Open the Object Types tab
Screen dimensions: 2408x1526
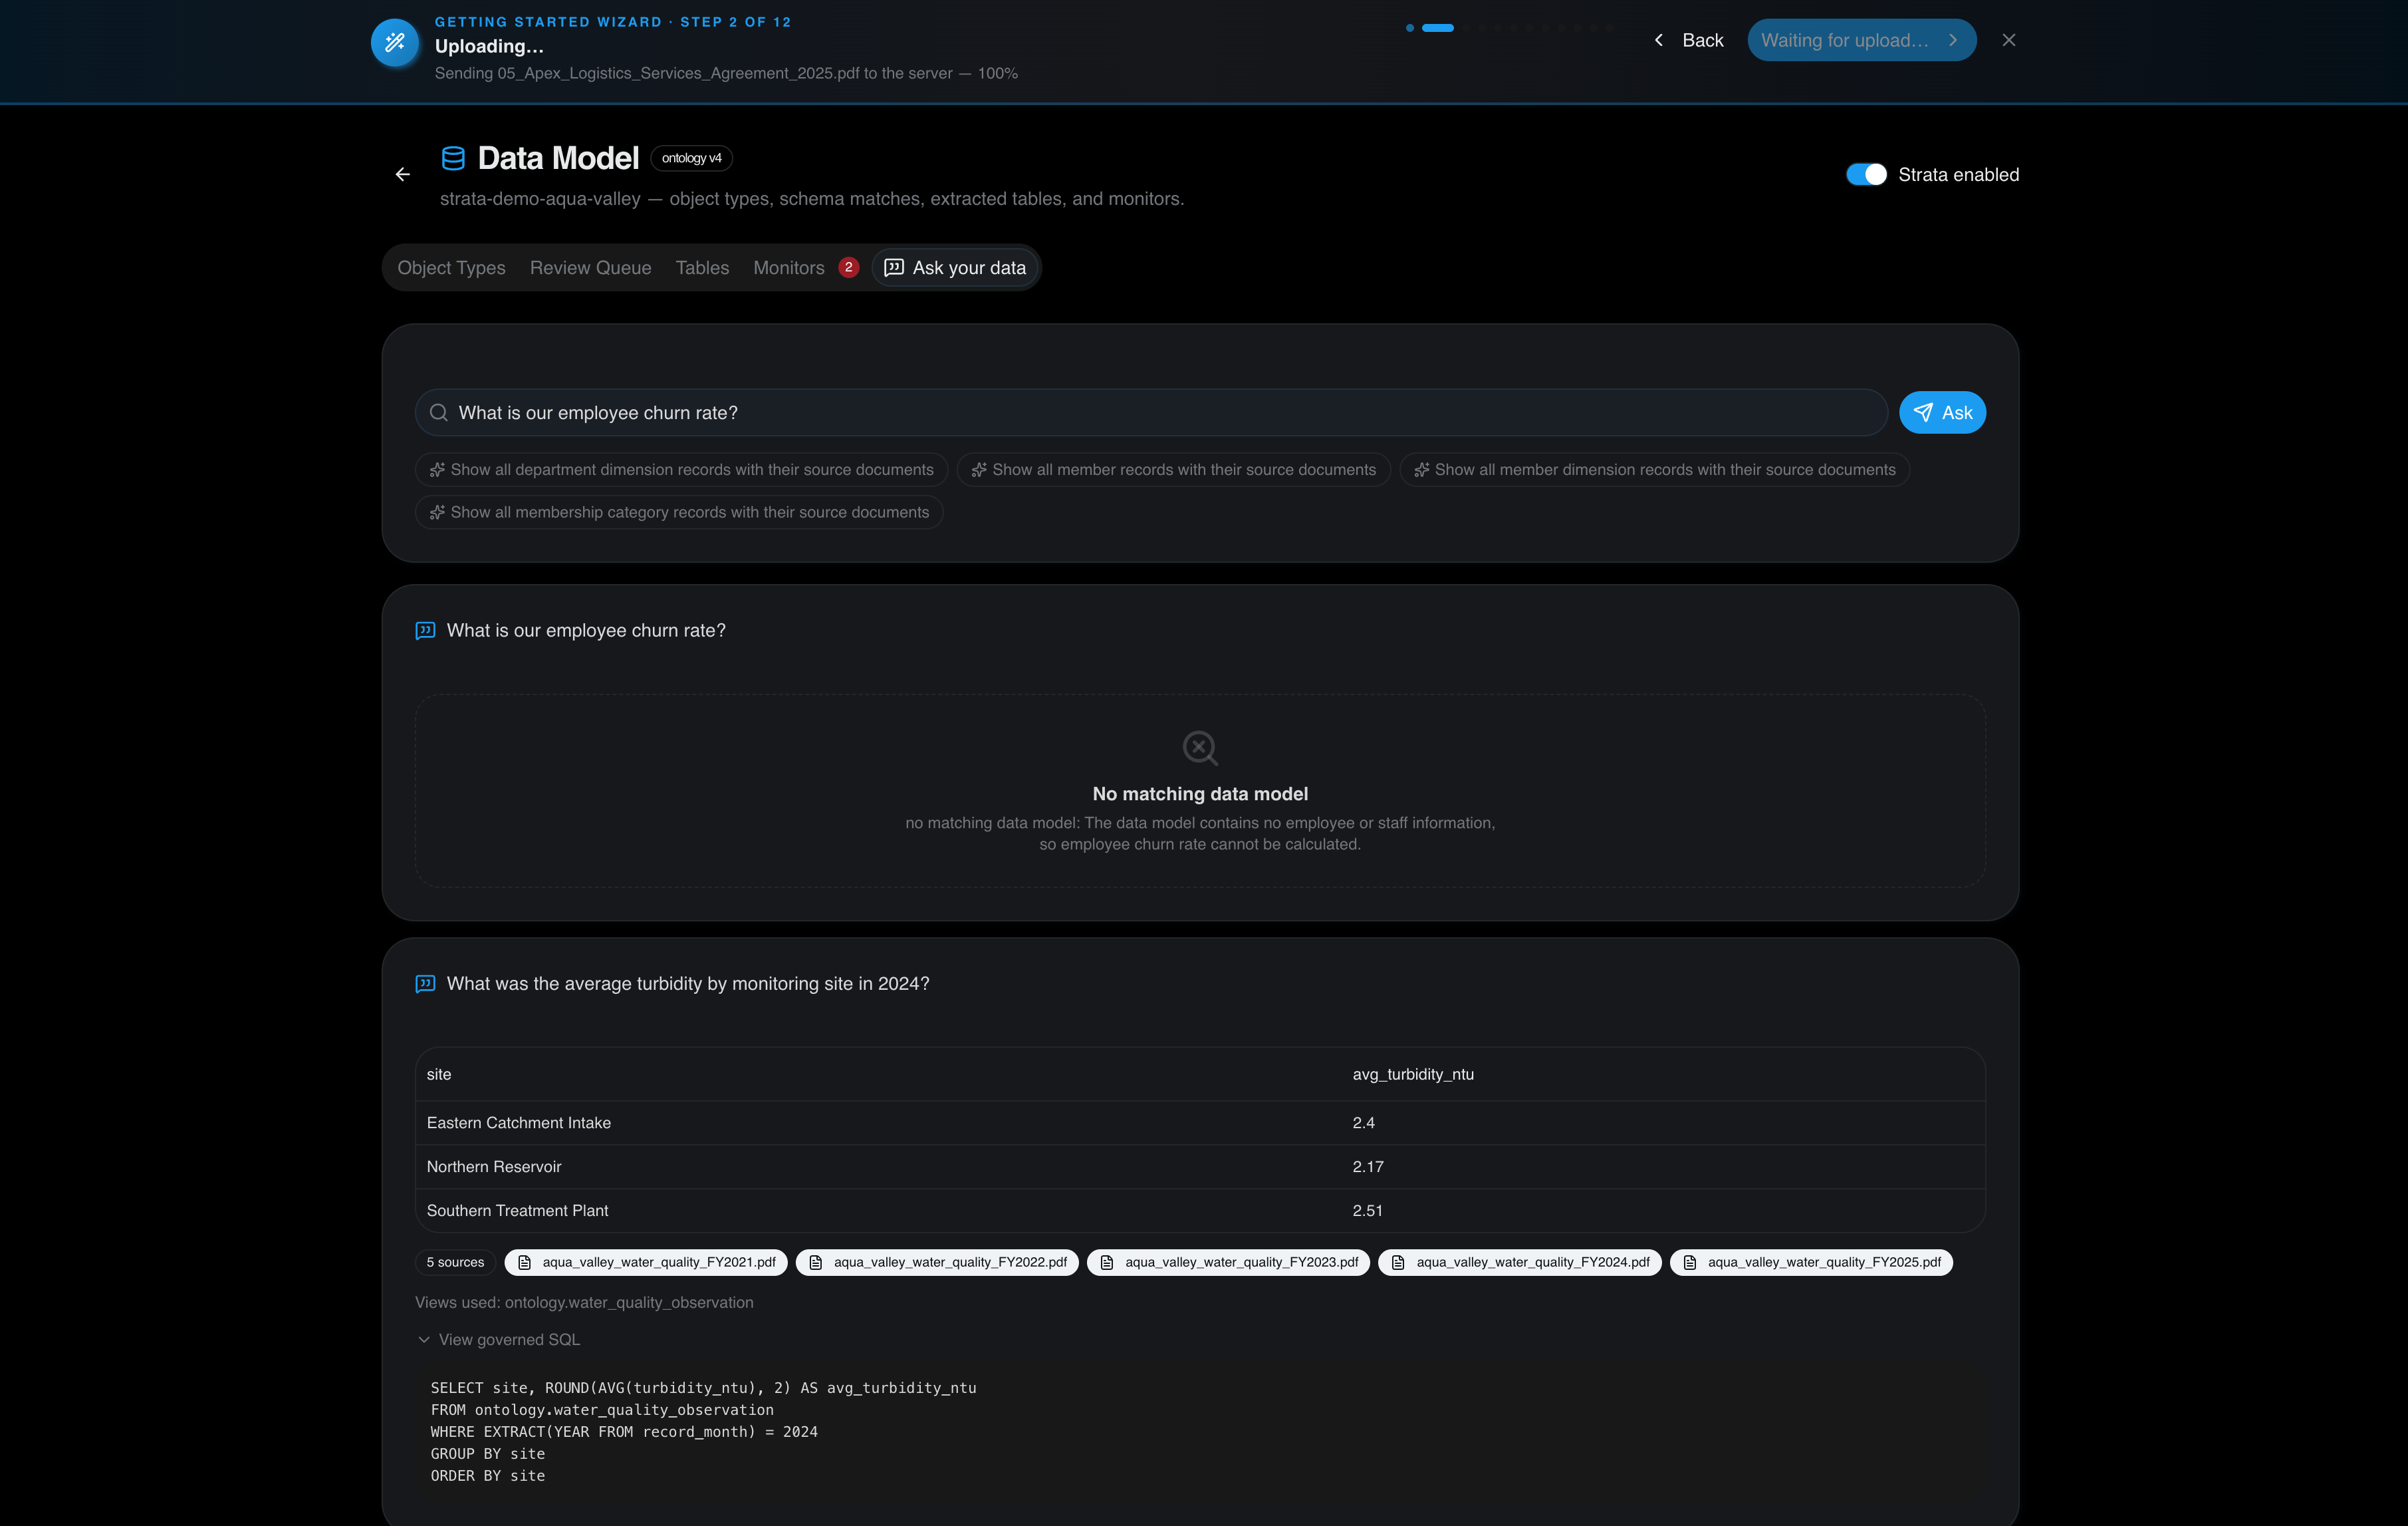pos(451,267)
